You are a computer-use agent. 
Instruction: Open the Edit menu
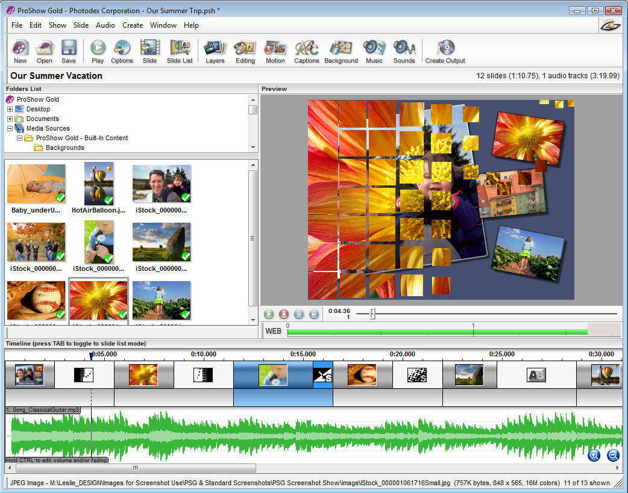click(35, 25)
